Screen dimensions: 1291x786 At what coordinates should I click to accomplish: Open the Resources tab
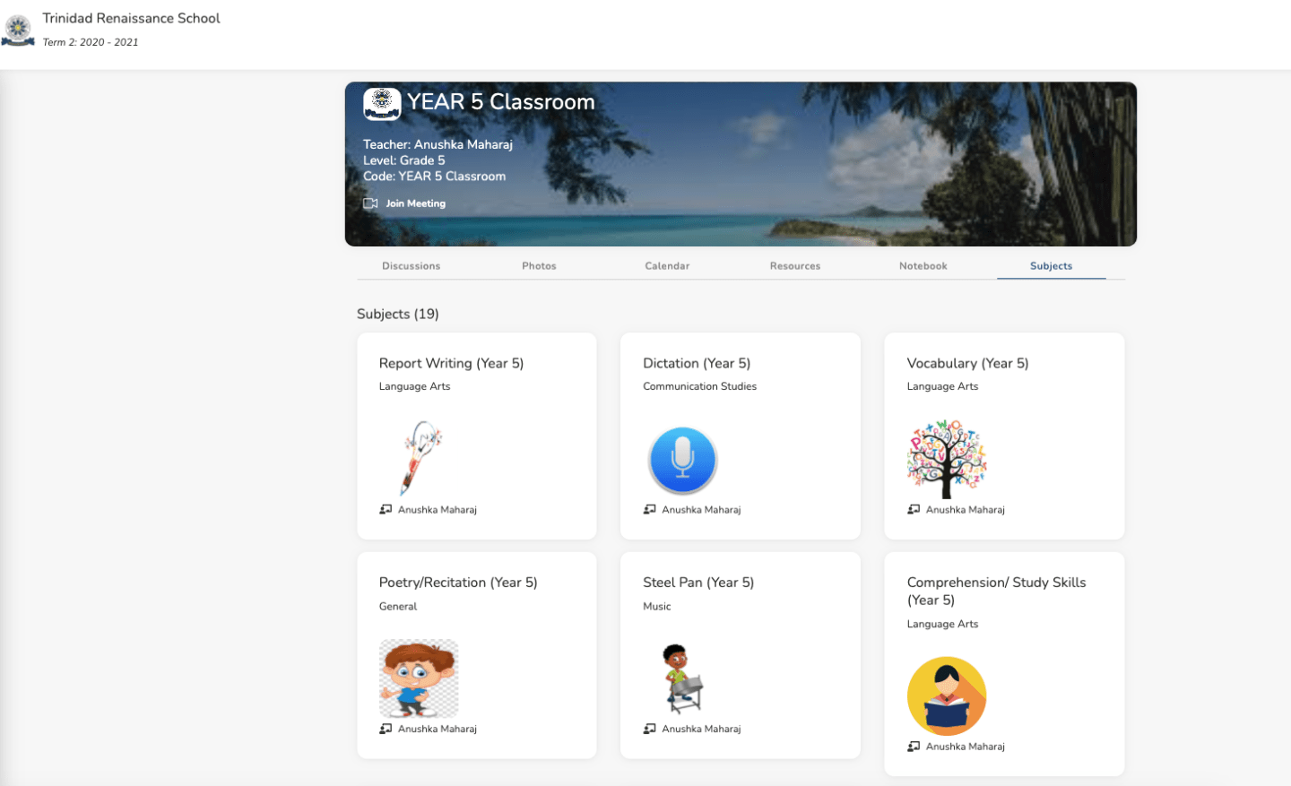pos(794,265)
